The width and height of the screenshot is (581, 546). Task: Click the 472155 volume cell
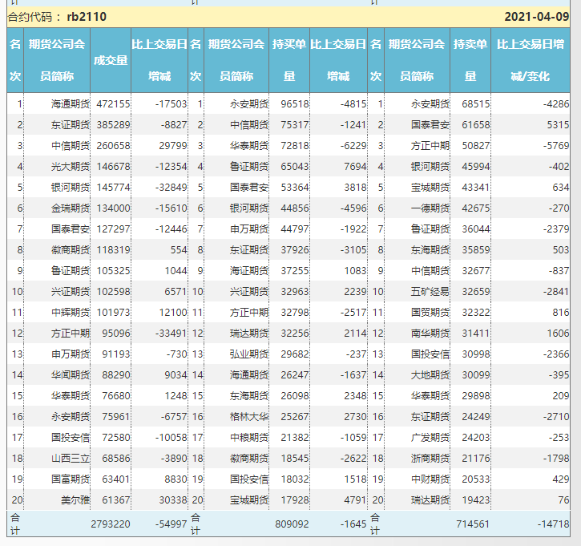(x=112, y=103)
